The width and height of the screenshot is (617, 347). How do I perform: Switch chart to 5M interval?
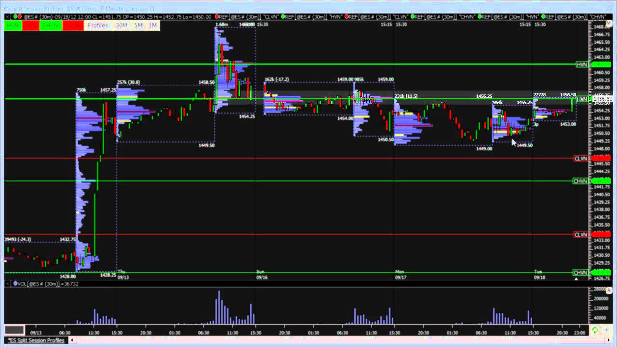click(138, 25)
